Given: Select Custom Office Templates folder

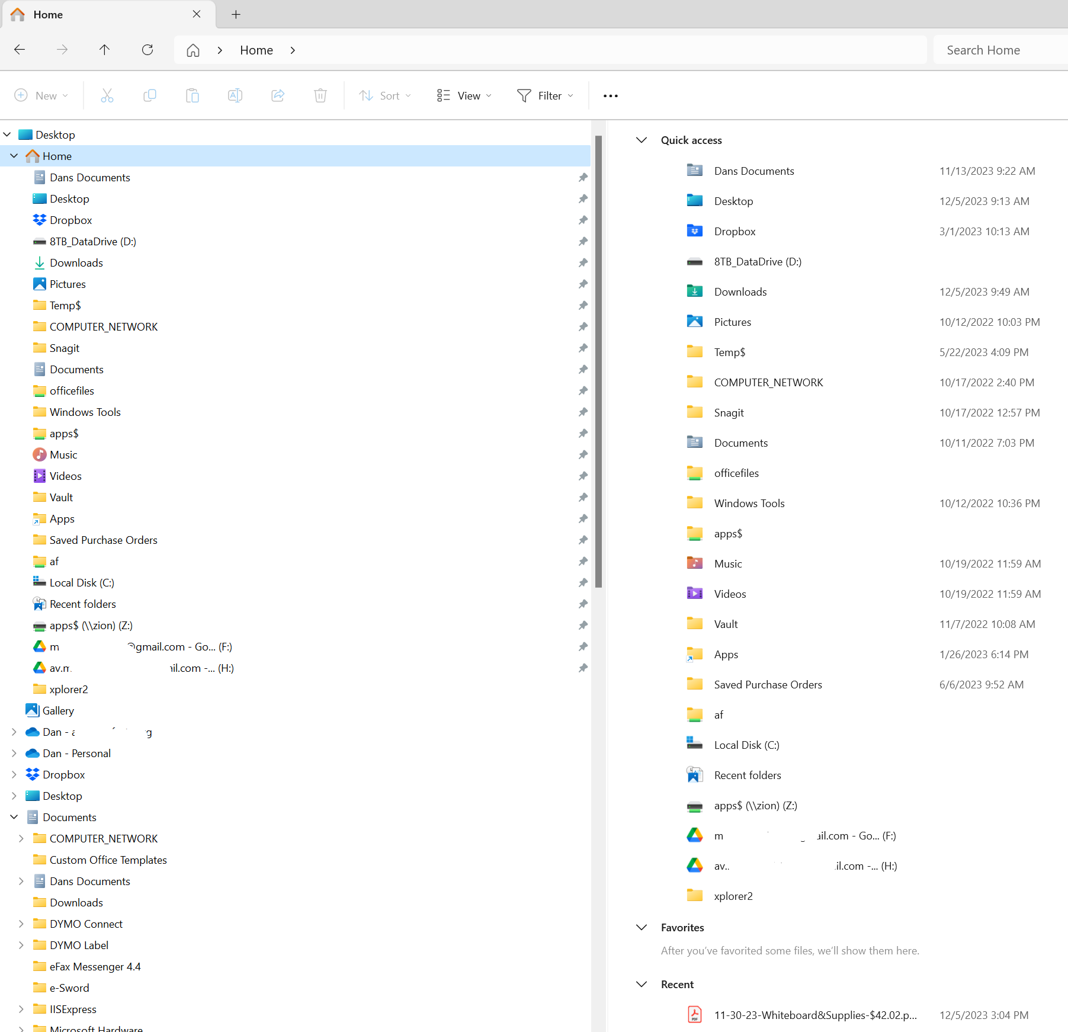Looking at the screenshot, I should point(108,860).
